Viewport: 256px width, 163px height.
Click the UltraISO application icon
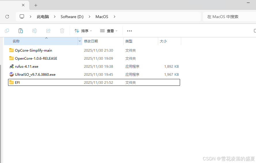pos(12,74)
